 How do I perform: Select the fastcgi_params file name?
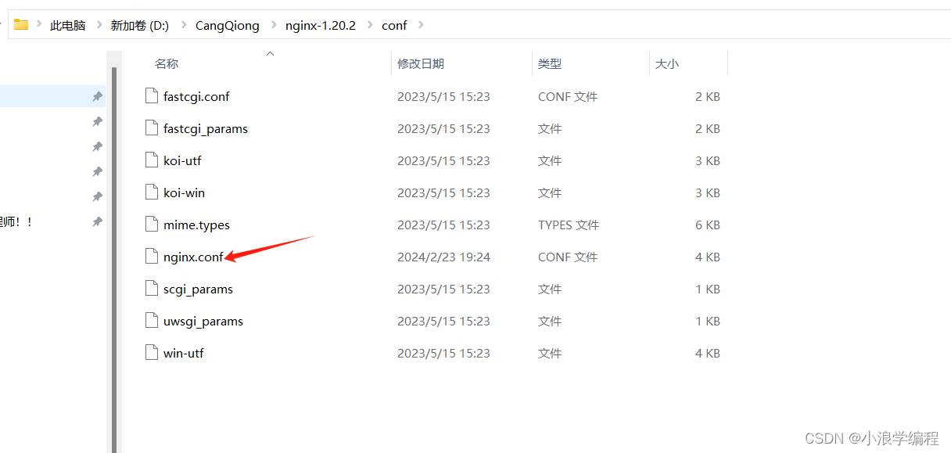(206, 128)
